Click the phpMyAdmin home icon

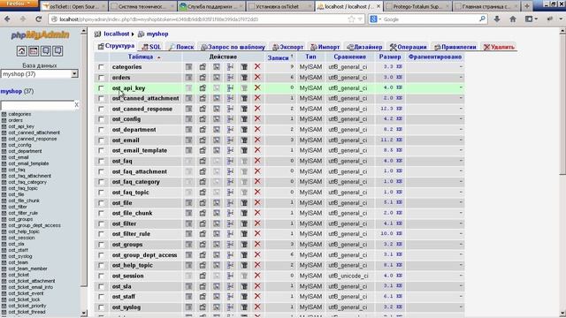[21, 51]
